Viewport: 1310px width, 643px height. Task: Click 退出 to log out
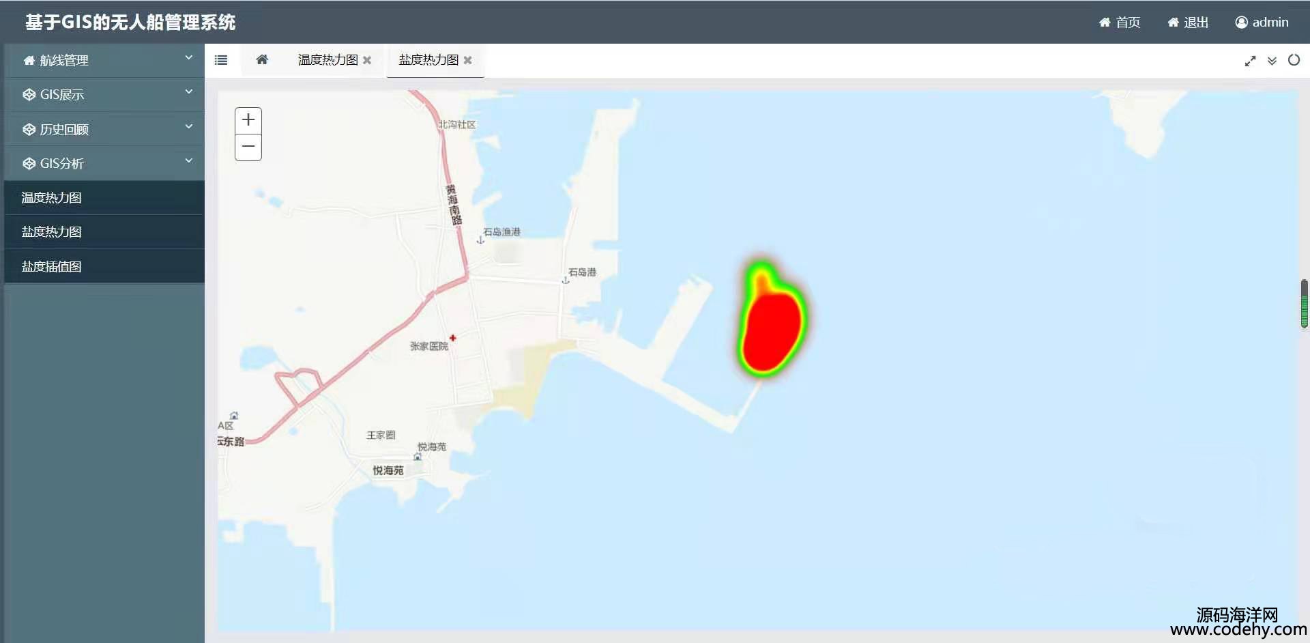tap(1188, 23)
